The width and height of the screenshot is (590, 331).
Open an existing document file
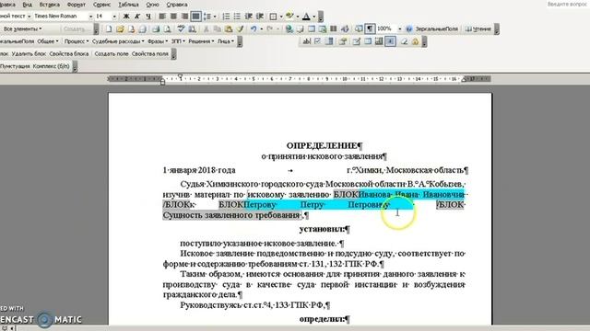[x=120, y=29]
